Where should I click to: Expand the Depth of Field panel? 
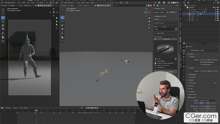194,94
